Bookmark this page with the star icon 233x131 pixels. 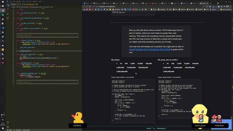pyautogui.click(x=204, y=7)
